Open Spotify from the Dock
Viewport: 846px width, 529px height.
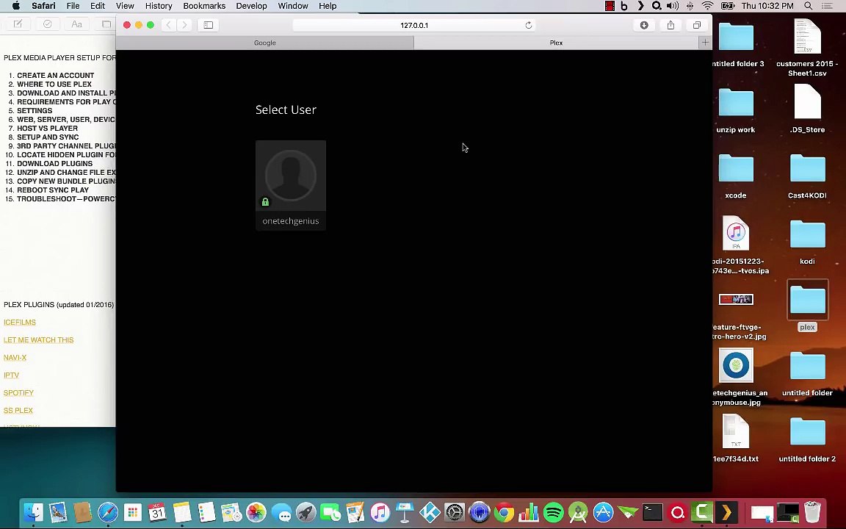click(554, 512)
